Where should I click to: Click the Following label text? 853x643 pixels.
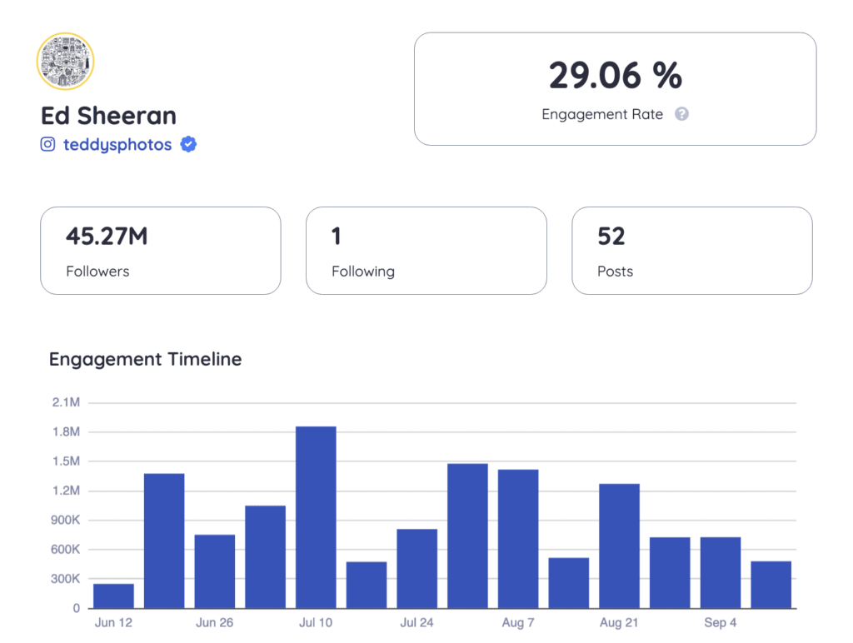coord(363,272)
